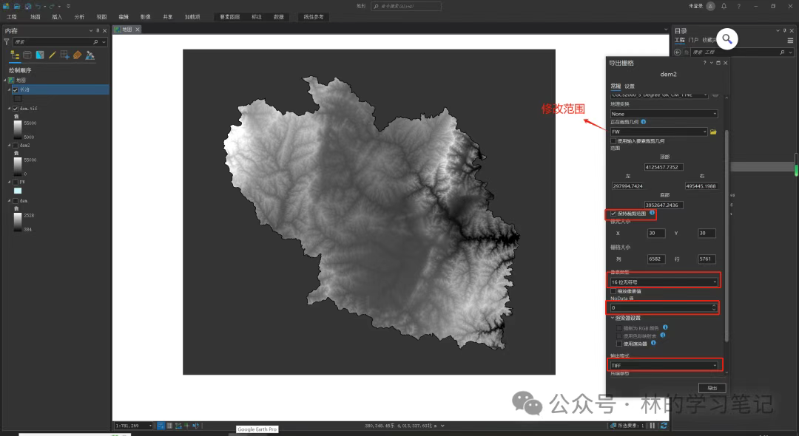
Task: Click the FW layer light blue swatch
Action: (x=18, y=191)
